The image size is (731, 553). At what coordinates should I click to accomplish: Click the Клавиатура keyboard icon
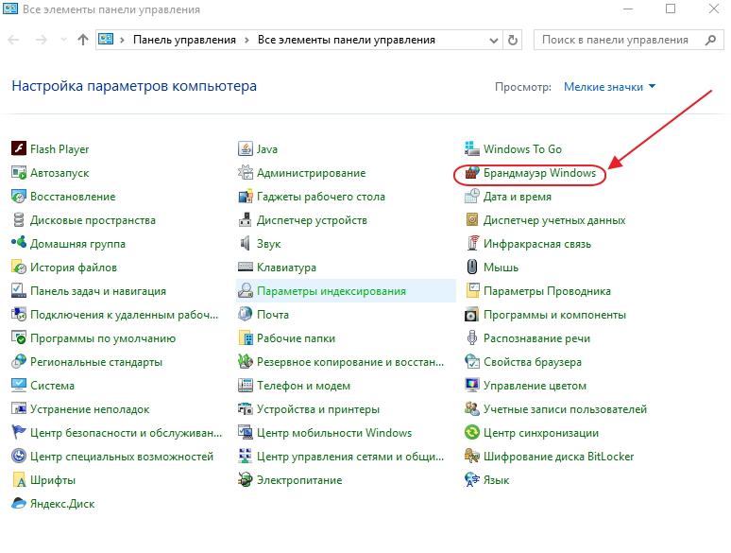coord(246,267)
